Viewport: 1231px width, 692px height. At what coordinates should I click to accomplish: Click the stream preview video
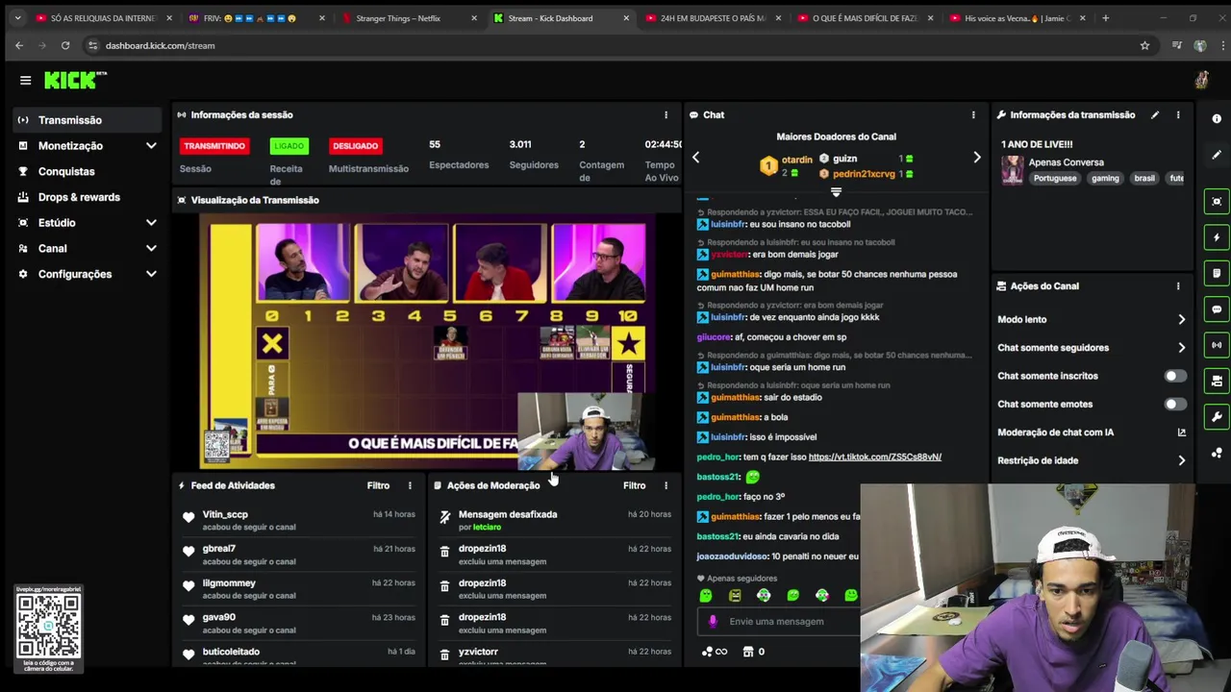(428, 343)
